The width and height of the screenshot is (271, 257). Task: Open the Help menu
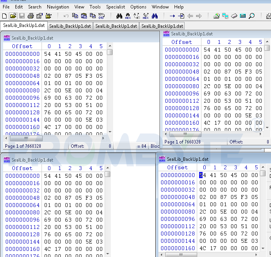(179, 7)
